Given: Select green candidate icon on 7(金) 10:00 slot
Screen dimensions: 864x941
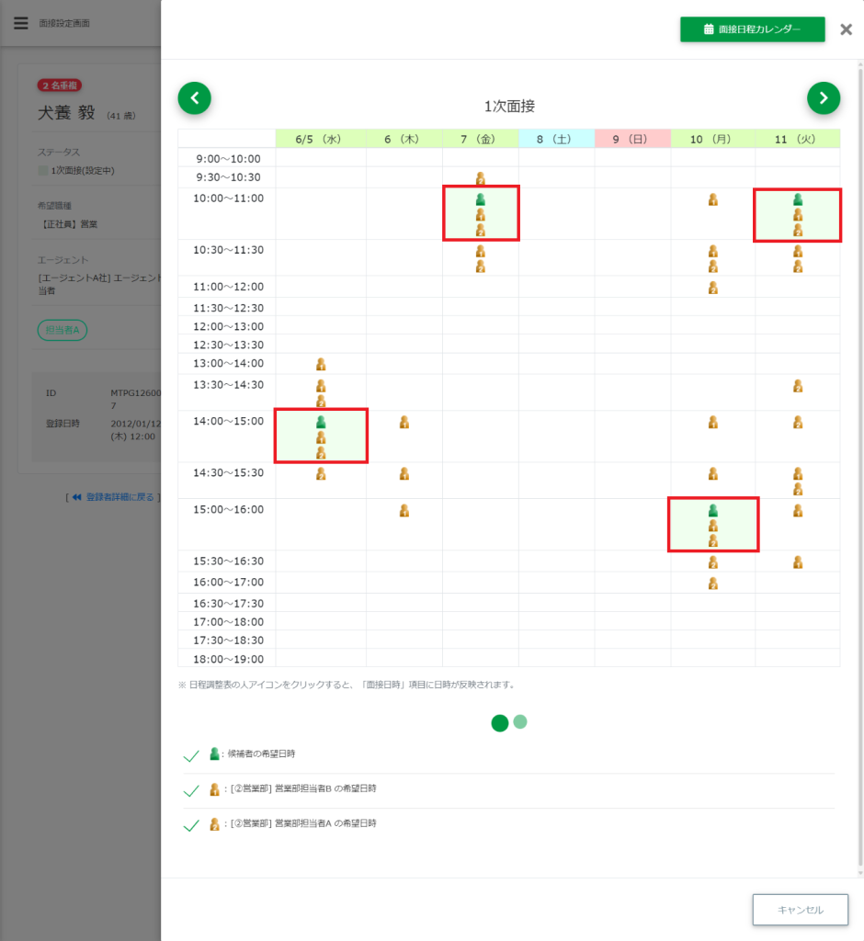Looking at the screenshot, I should [x=480, y=199].
